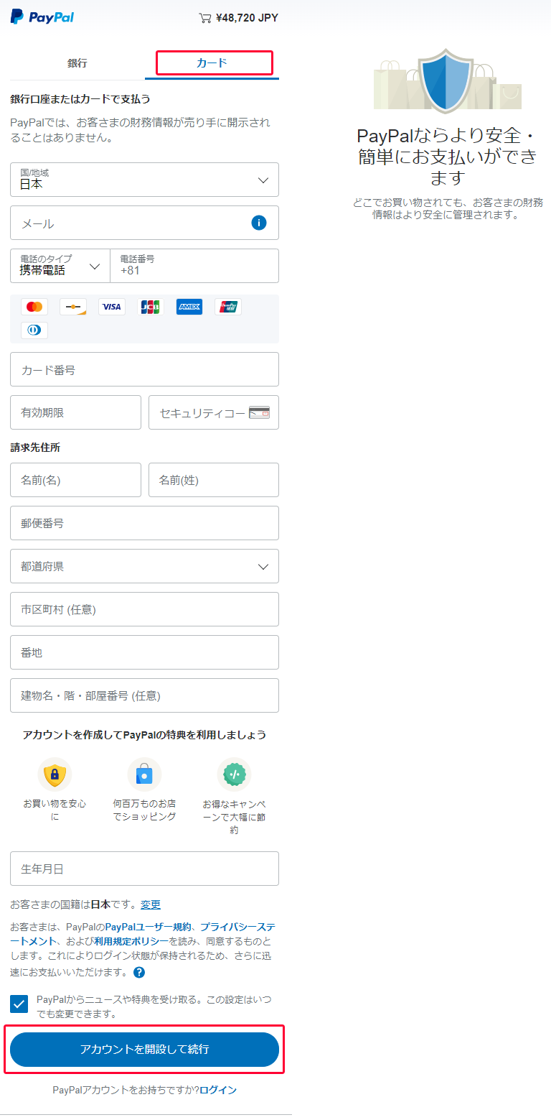The width and height of the screenshot is (551, 1120).
Task: Expand the 都道府県 prefecture dropdown
Action: coord(144,566)
